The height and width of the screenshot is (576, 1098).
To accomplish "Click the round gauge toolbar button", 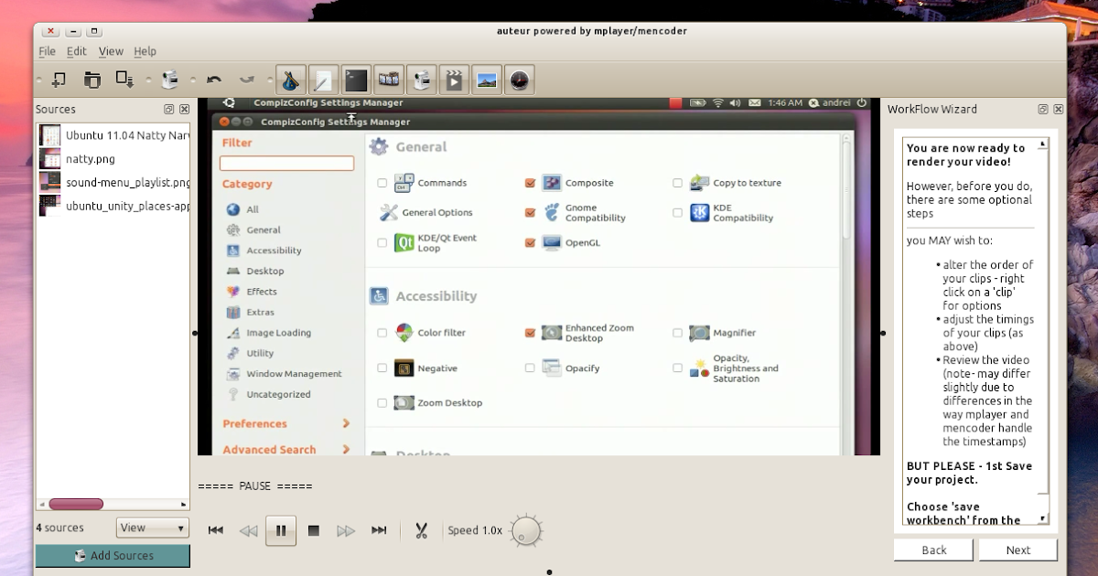I will click(x=520, y=80).
